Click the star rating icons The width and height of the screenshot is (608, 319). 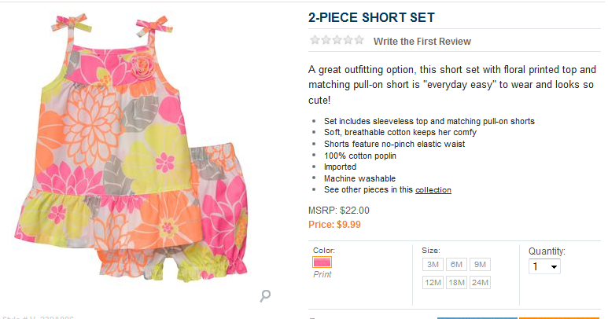click(x=337, y=40)
